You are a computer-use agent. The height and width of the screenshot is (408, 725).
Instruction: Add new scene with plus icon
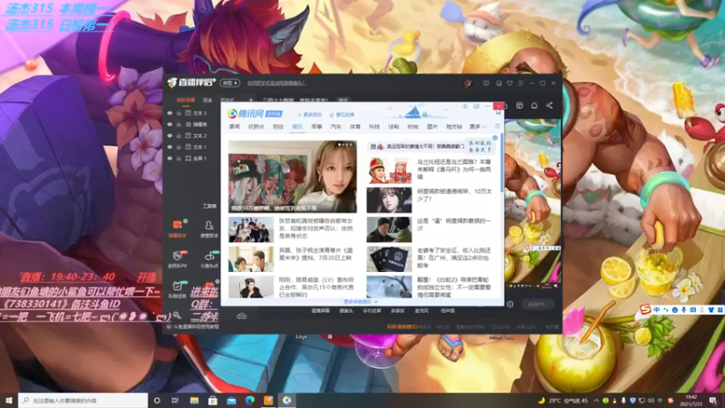251,100
